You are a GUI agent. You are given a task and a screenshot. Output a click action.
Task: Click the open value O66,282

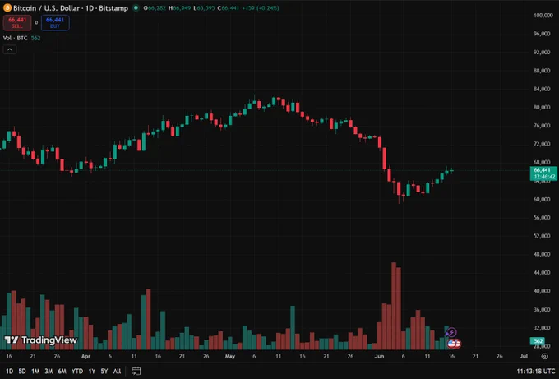click(x=155, y=8)
